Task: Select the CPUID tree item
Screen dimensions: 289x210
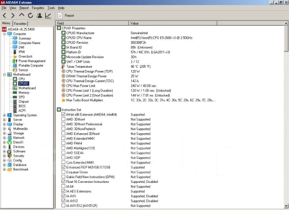Action: click(x=23, y=84)
